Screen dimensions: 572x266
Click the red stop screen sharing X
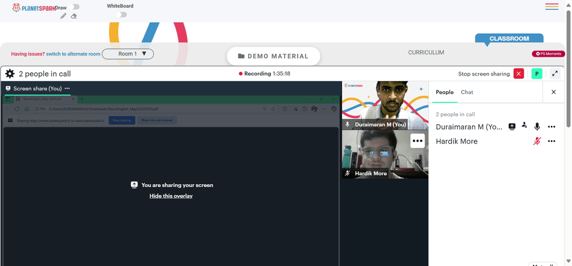pyautogui.click(x=518, y=74)
